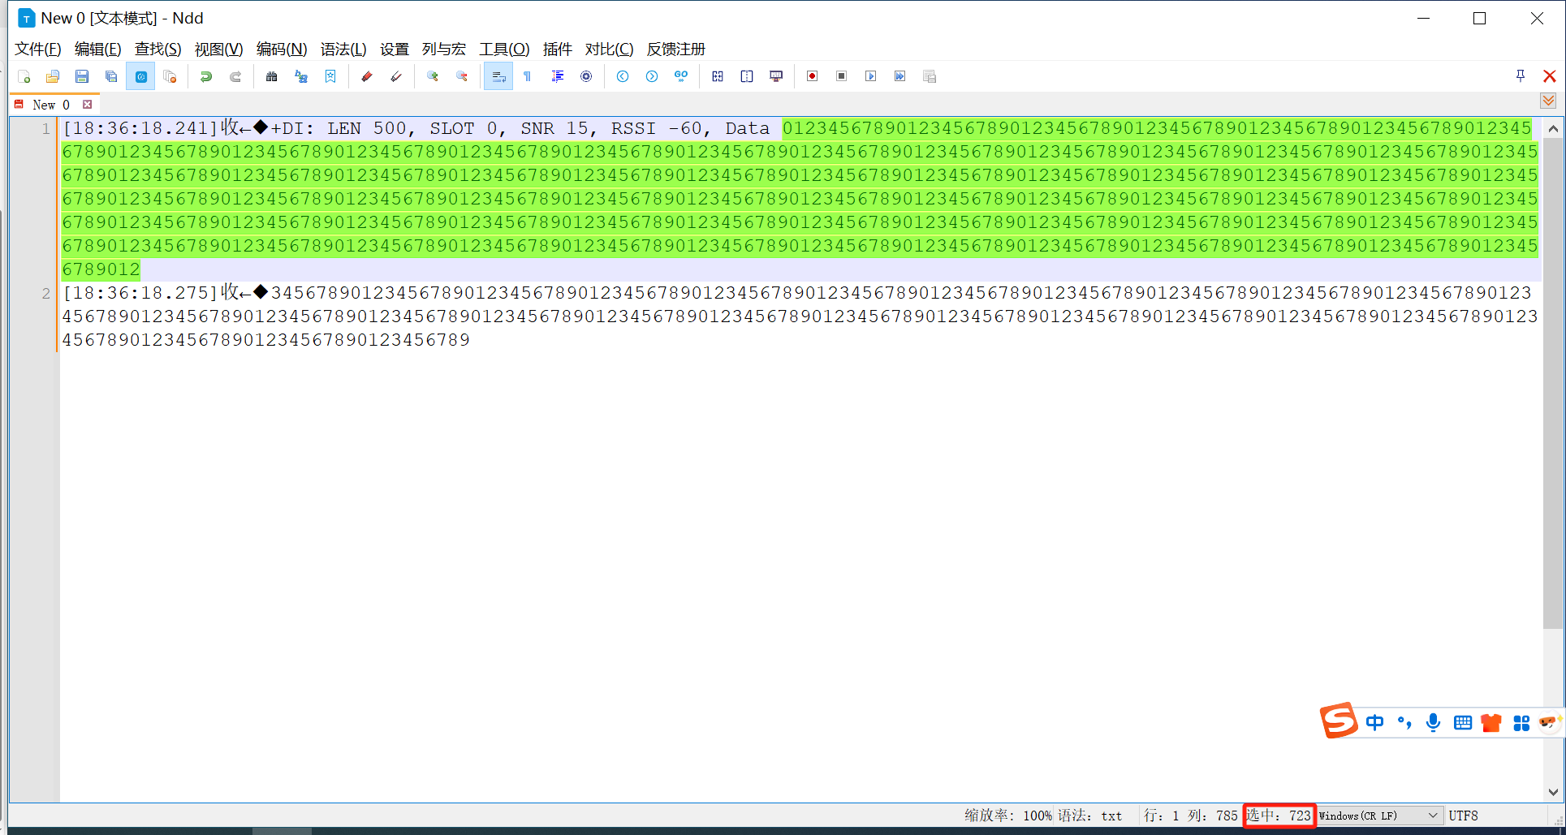Open the 设置 menu
Viewport: 1566px width, 835px height.
[x=395, y=49]
